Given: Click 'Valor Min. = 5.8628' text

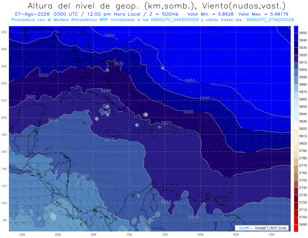Looking at the screenshot, I should 210,14.
